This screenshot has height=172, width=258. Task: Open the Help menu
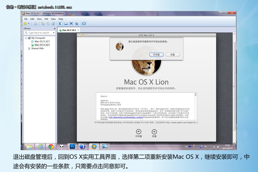point(61,19)
